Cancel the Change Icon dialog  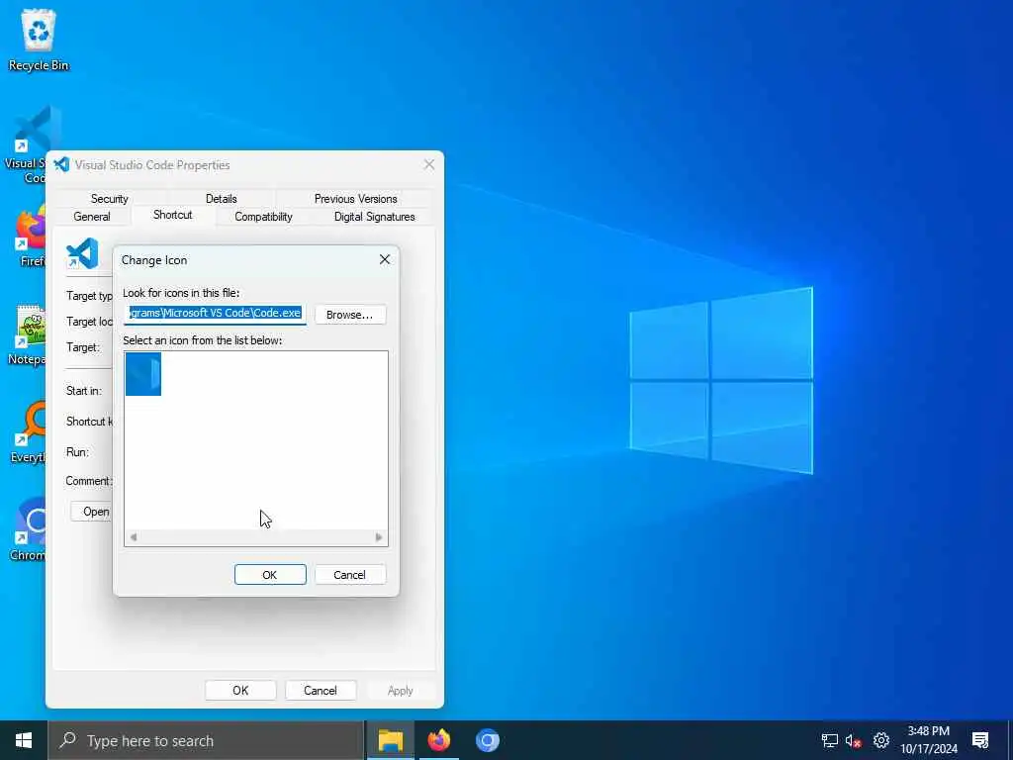coord(349,575)
